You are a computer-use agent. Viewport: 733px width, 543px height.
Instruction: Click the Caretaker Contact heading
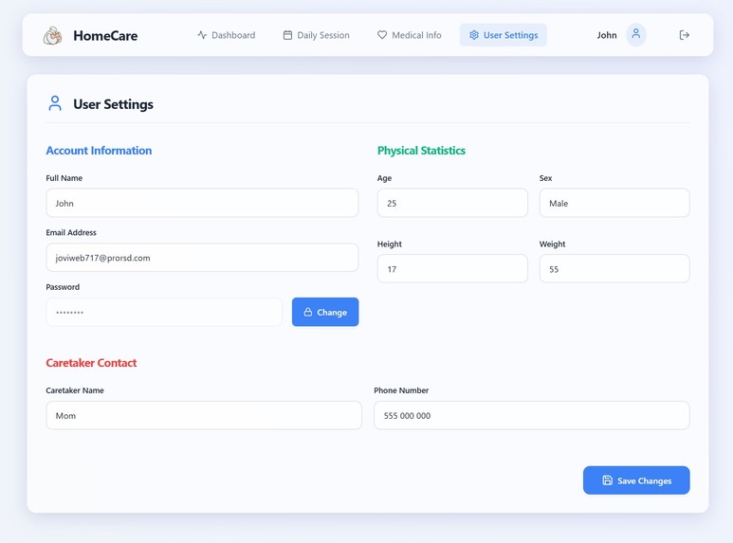click(91, 363)
